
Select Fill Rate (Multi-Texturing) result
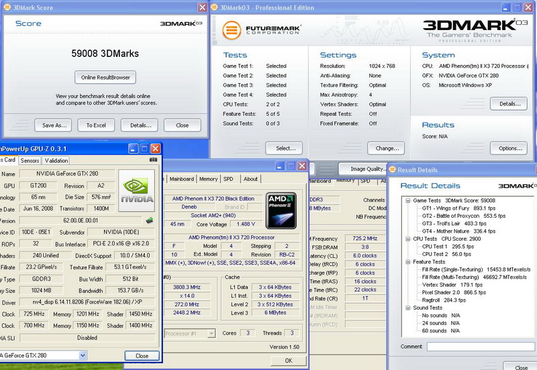pos(475,277)
